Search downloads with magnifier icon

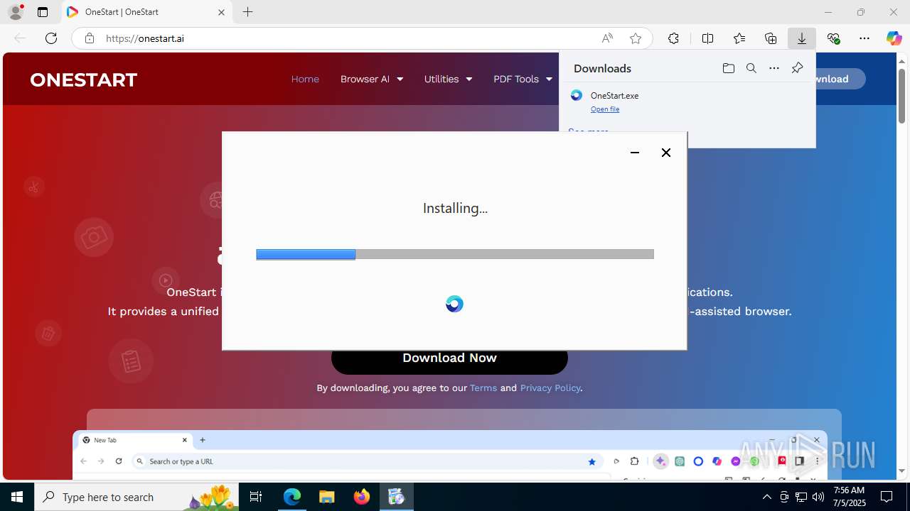click(x=751, y=68)
